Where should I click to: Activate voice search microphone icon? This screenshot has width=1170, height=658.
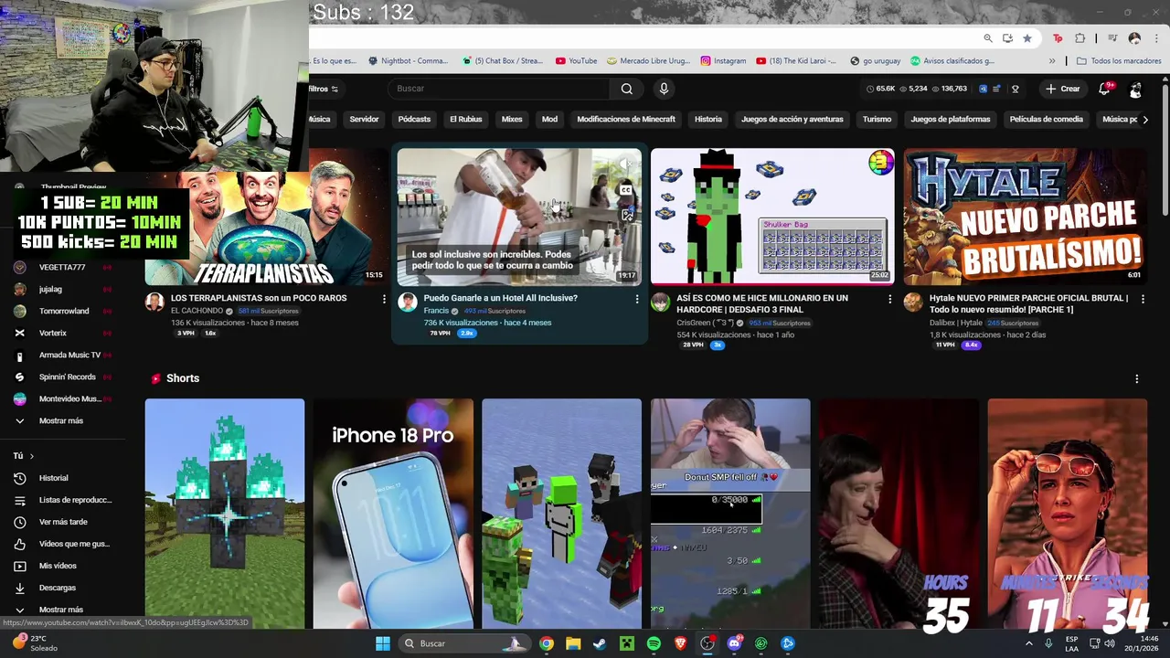(x=664, y=89)
